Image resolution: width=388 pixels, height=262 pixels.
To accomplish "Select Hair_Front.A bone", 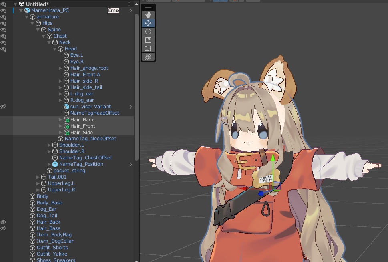I will click(x=85, y=75).
